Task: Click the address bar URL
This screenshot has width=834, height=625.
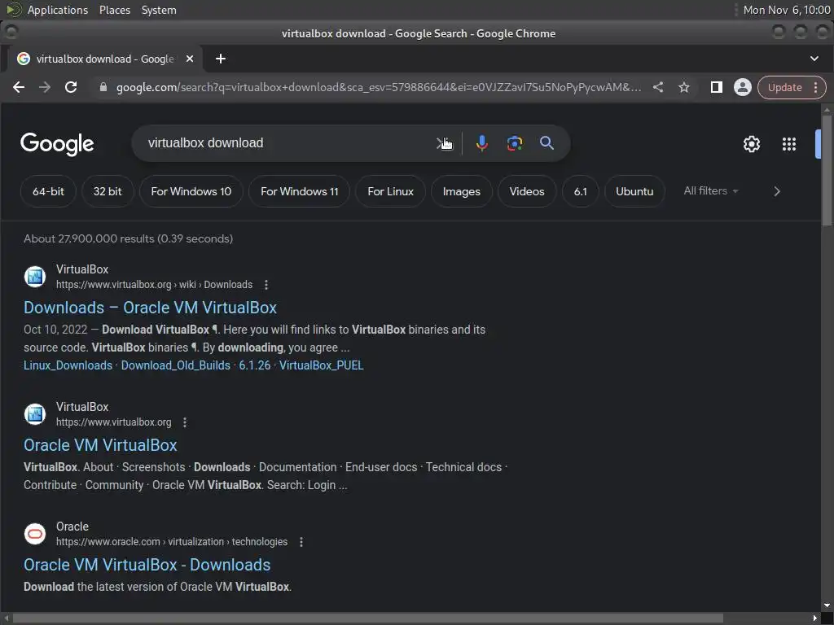Action: pyautogui.click(x=379, y=87)
